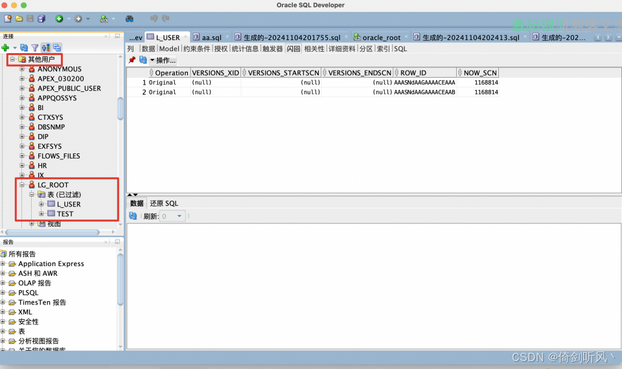Minimize the 连接 connections panel
Image resolution: width=622 pixels, height=369 pixels.
[x=117, y=36]
